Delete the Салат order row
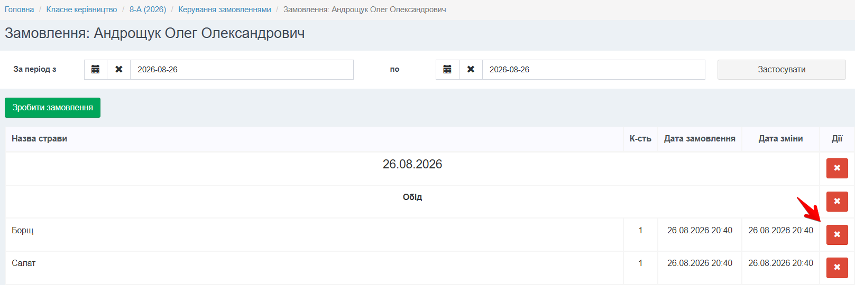Image resolution: width=855 pixels, height=285 pixels. click(837, 268)
